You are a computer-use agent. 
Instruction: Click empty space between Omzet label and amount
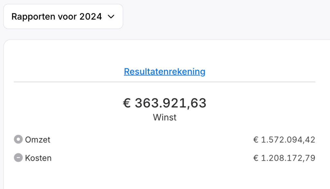coord(151,140)
